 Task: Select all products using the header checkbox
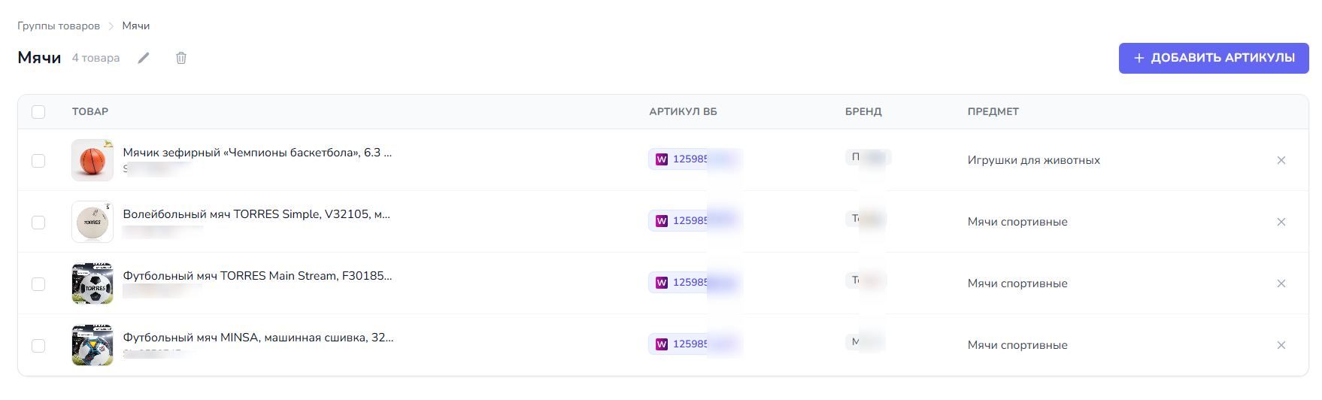point(38,112)
